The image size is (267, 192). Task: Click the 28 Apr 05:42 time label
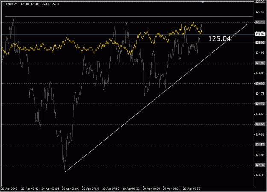(30, 189)
